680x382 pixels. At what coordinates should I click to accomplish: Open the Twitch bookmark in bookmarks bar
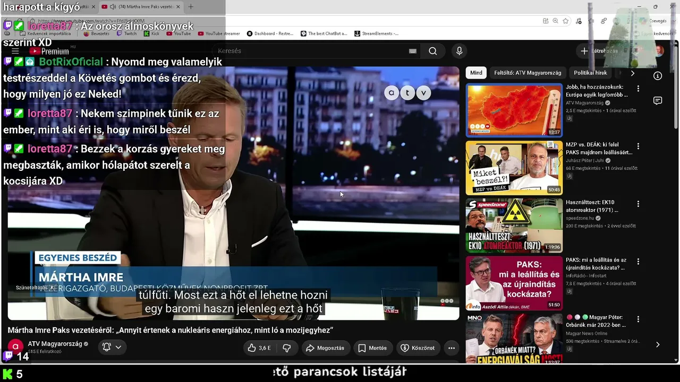click(126, 33)
